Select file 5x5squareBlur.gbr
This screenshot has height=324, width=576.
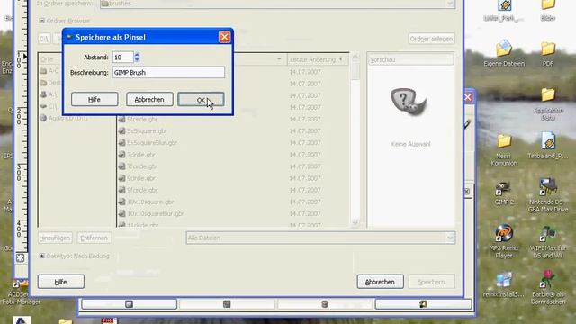[x=152, y=143]
